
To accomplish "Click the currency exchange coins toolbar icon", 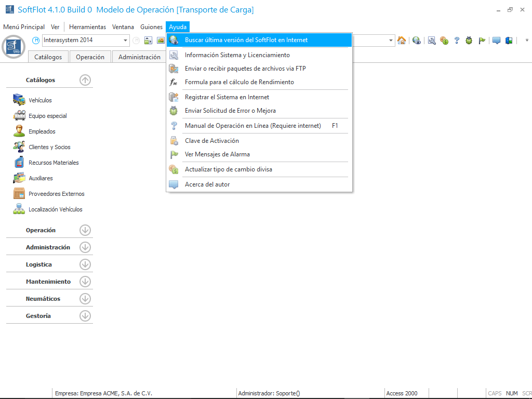I will [444, 41].
